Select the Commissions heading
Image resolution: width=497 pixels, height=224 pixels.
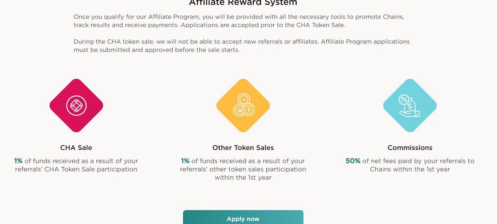click(410, 148)
